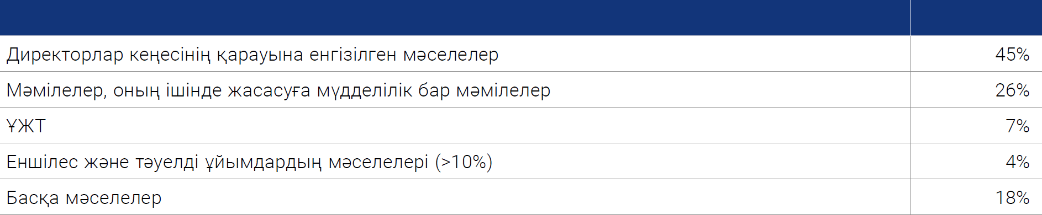Click the 18% value cell
1042x215 pixels.
click(976, 197)
